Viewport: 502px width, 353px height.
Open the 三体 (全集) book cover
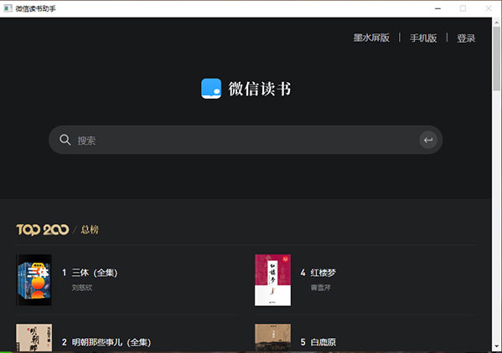coord(34,280)
